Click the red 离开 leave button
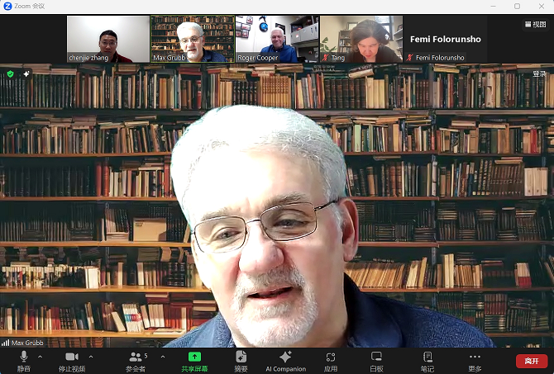This screenshot has height=374, width=554. click(532, 361)
